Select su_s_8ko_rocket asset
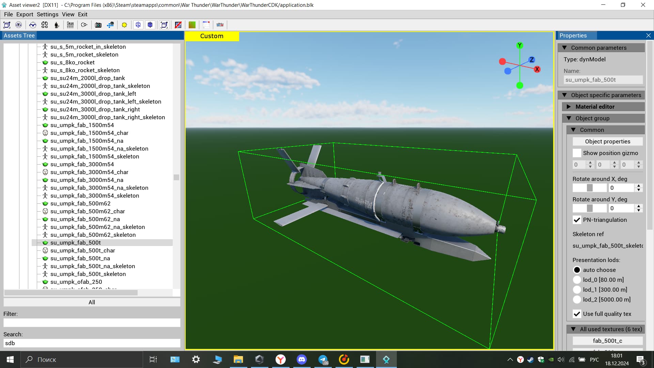 [73, 62]
